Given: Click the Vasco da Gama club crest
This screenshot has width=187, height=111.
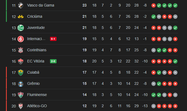Looking at the screenshot, I should point(21,5).
